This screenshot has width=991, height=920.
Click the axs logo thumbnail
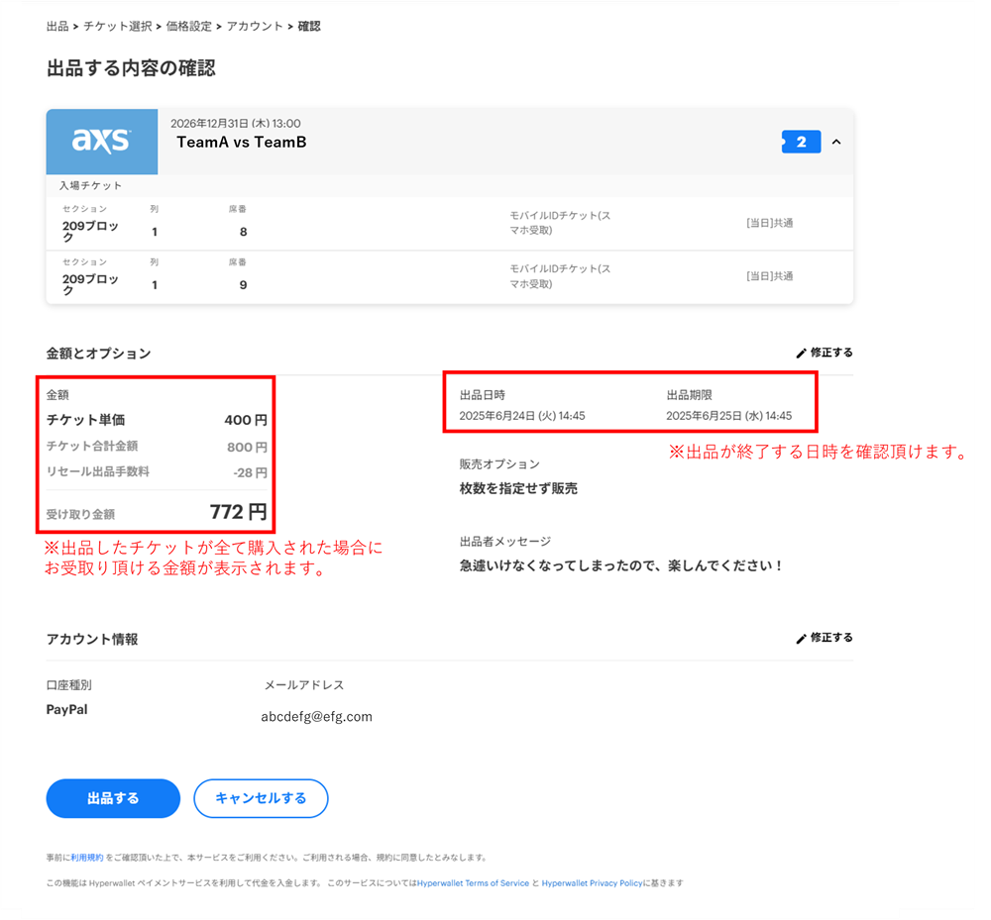102,142
